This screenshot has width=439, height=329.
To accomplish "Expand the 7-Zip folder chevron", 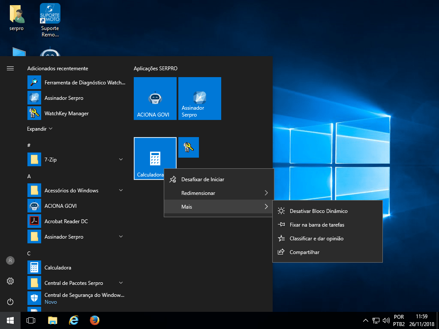I will (x=121, y=160).
